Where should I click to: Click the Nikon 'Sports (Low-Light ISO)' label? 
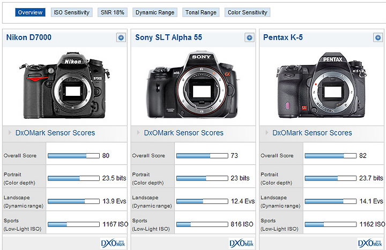tap(23, 225)
